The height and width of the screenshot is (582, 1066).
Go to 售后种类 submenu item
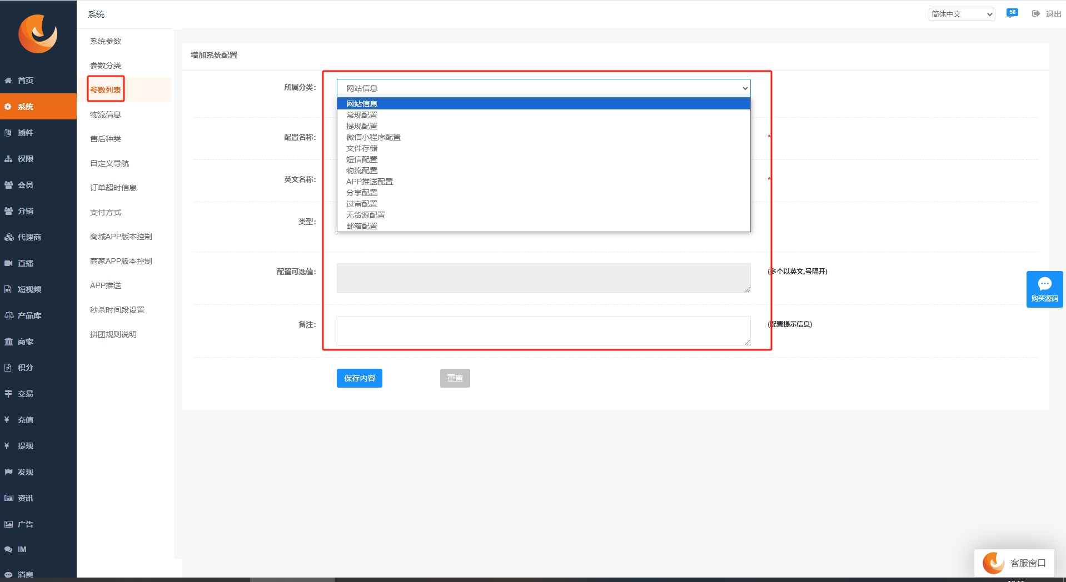pos(106,139)
